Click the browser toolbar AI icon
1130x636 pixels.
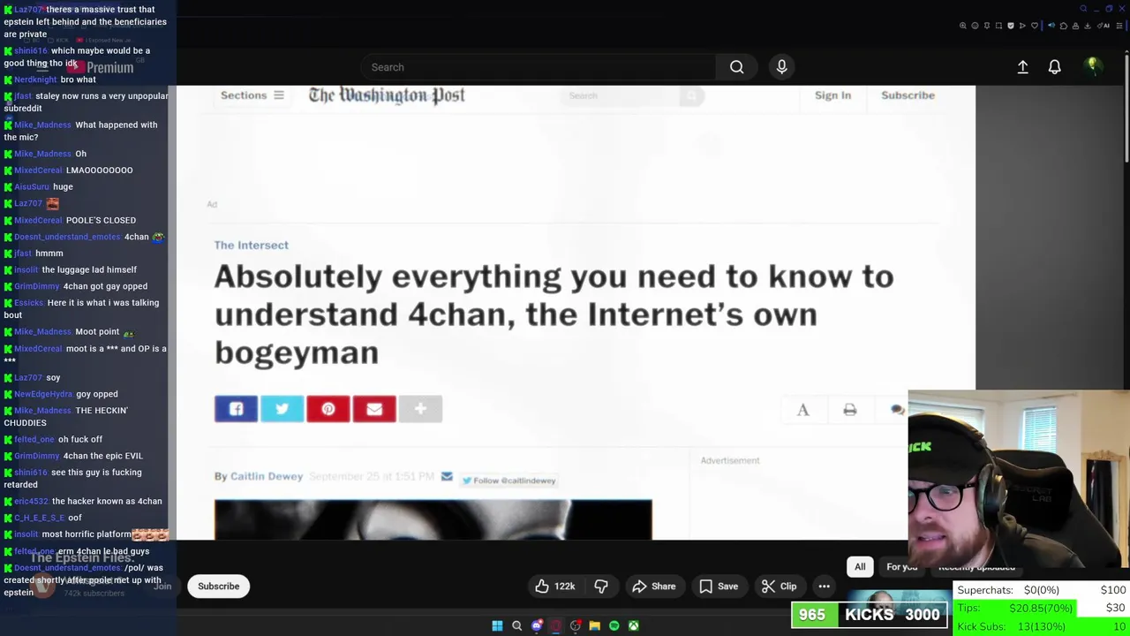[x=1104, y=26]
